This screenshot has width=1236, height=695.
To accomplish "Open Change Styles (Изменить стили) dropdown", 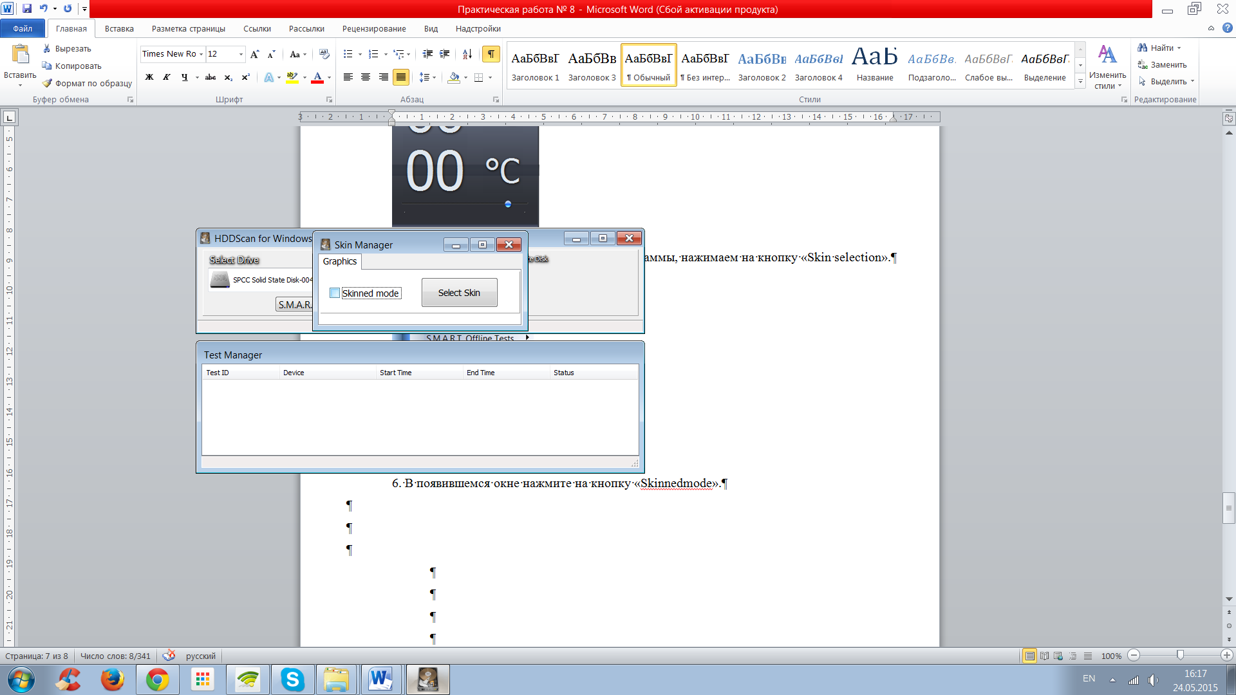I will click(1107, 67).
